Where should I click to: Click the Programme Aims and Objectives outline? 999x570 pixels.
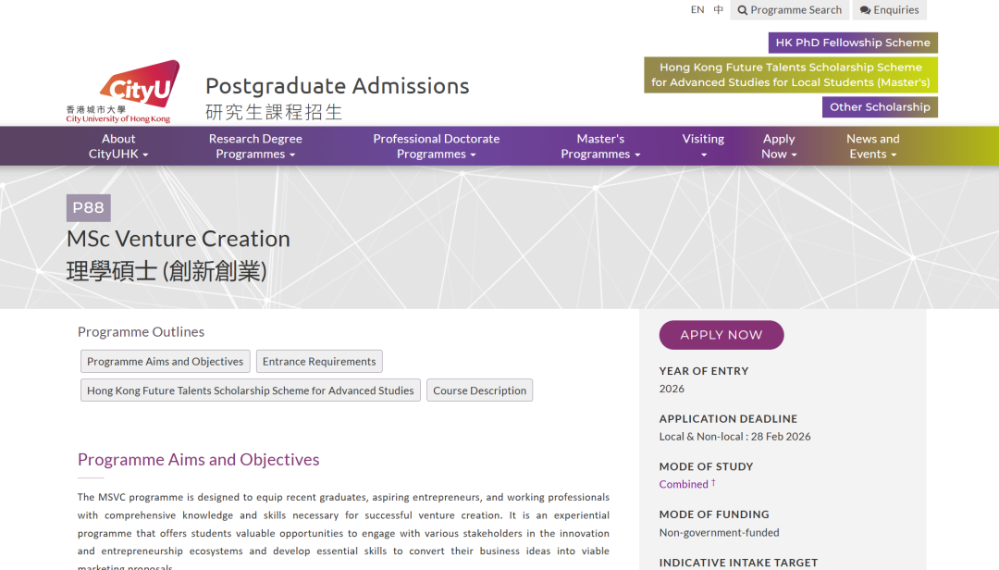165,361
